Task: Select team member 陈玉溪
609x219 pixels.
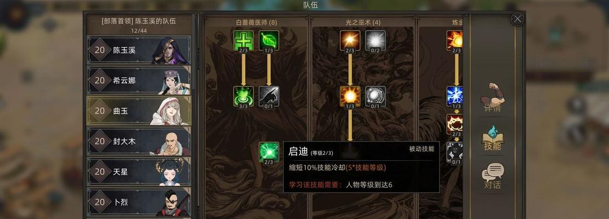Action: (x=139, y=50)
